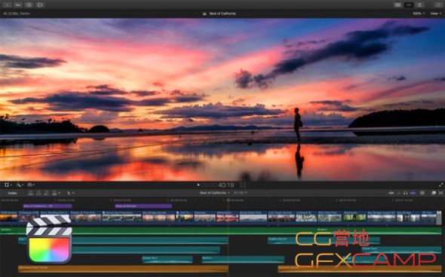Enter viewer full screen mode
The width and height of the screenshot is (445, 277).
pos(440,185)
